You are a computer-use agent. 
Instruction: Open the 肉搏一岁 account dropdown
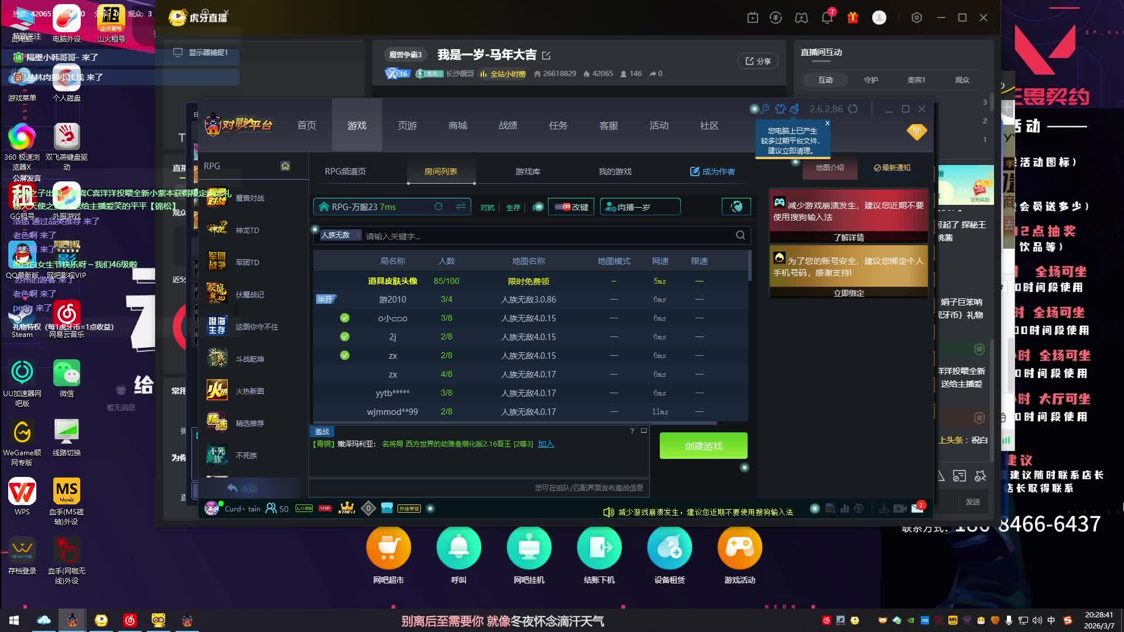[x=640, y=207]
